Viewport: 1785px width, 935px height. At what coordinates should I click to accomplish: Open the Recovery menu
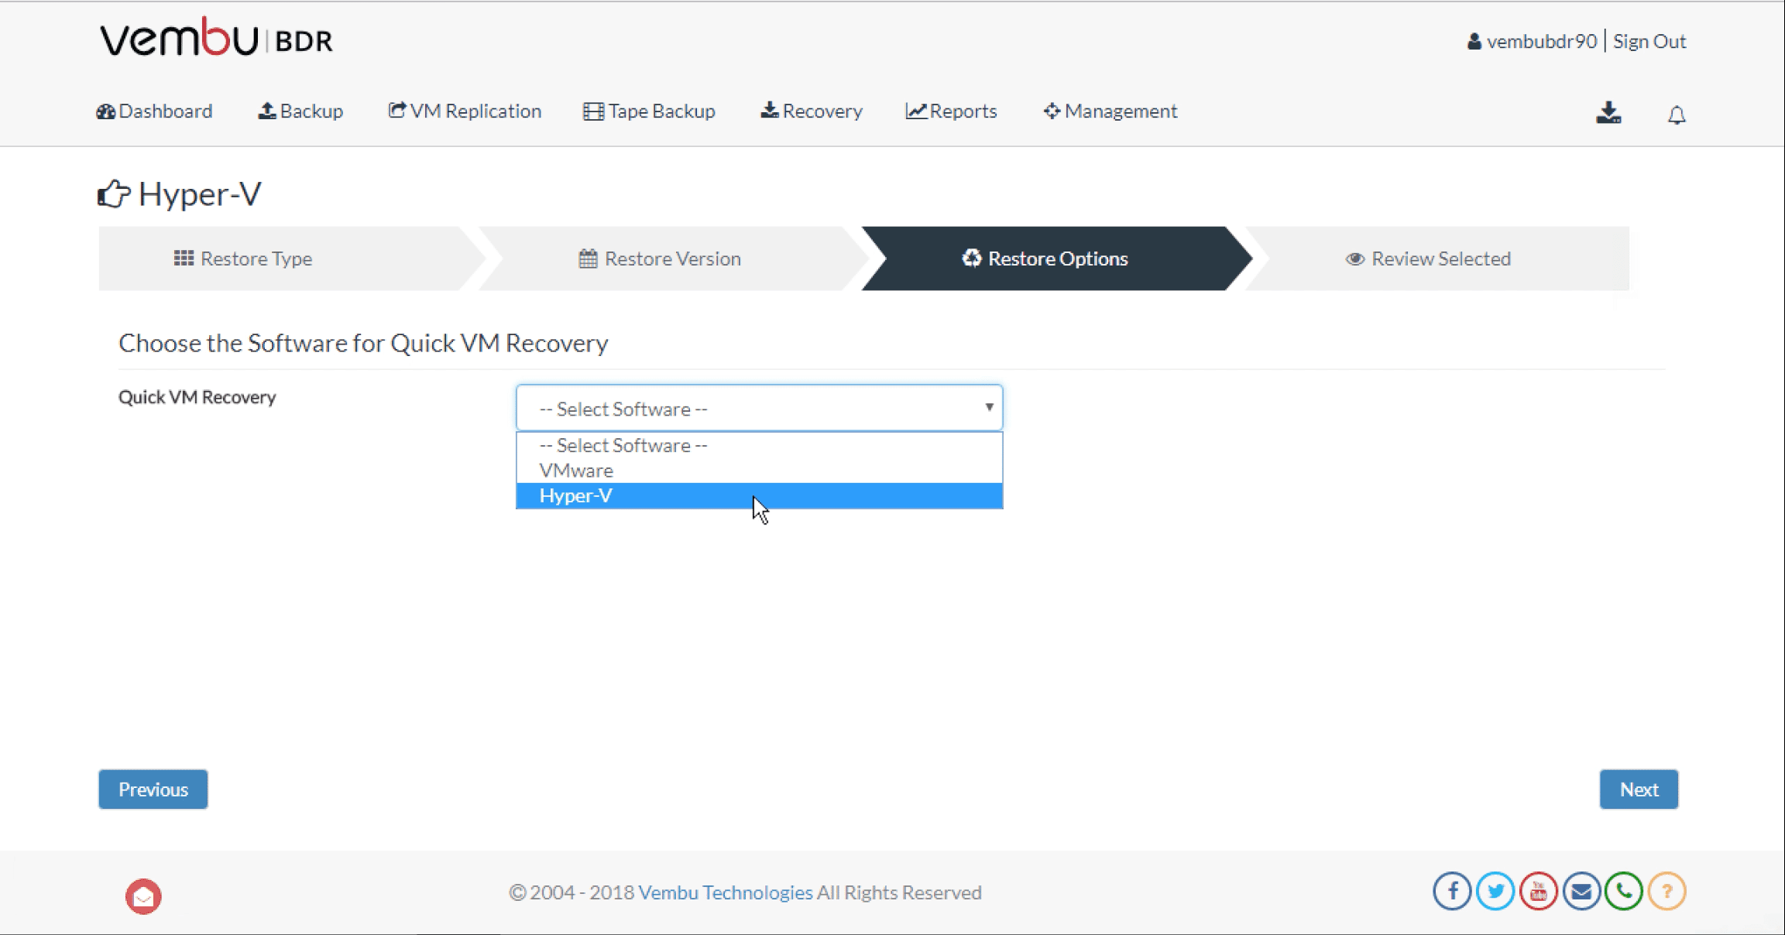pos(812,111)
